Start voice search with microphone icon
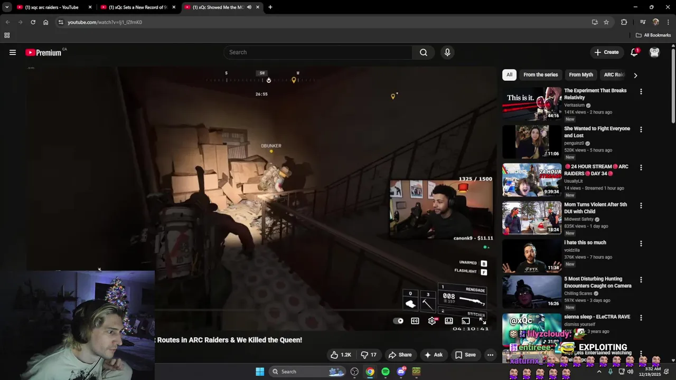Image resolution: width=676 pixels, height=380 pixels. [x=447, y=52]
